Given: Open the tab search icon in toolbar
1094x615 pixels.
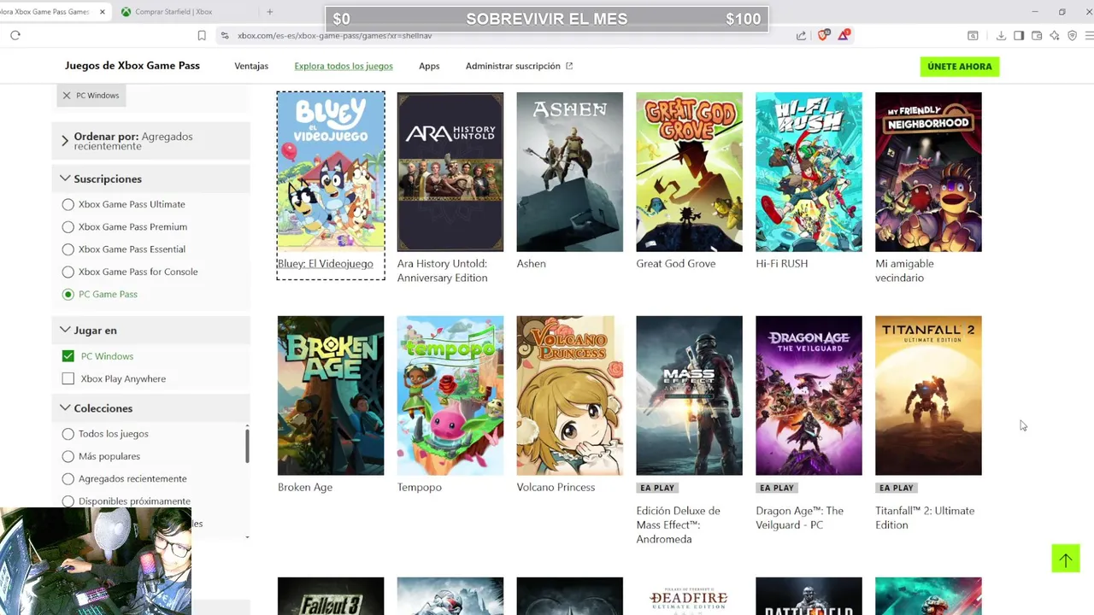Looking at the screenshot, I should pyautogui.click(x=973, y=35).
